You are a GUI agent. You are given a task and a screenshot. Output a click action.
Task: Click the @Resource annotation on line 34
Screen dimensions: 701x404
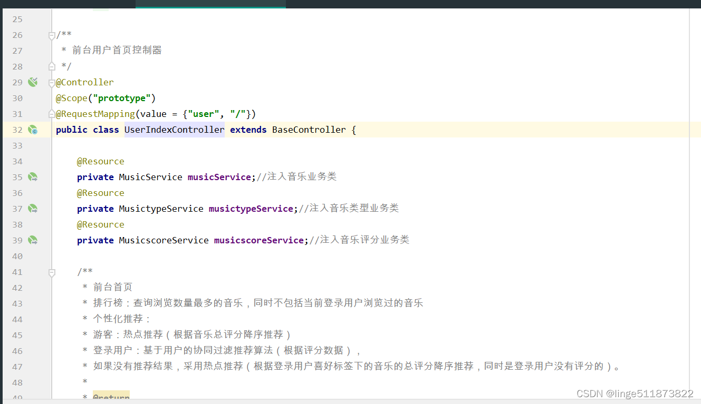point(101,161)
